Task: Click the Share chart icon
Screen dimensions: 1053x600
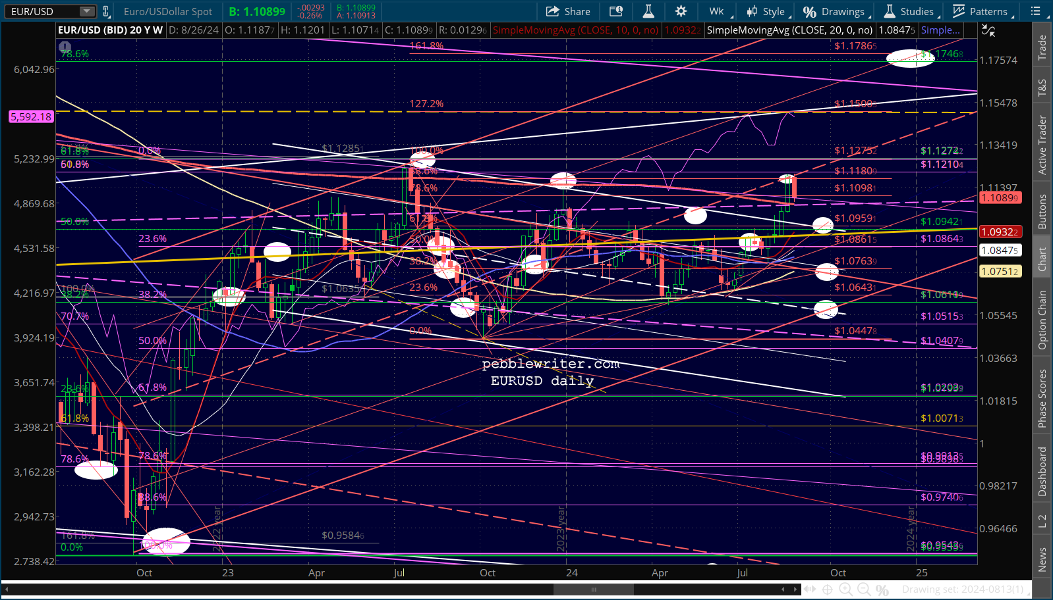Action: coord(567,11)
